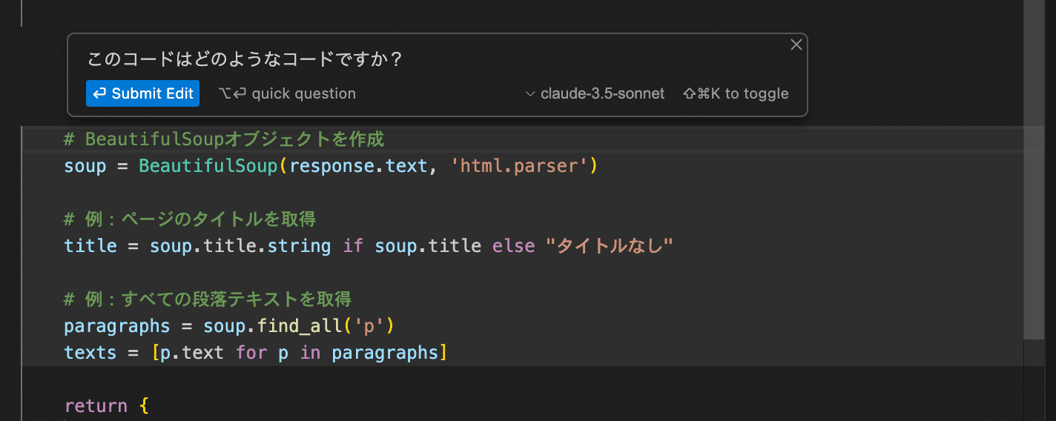Close the inline edit prompt box
The height and width of the screenshot is (421, 1056).
(796, 44)
